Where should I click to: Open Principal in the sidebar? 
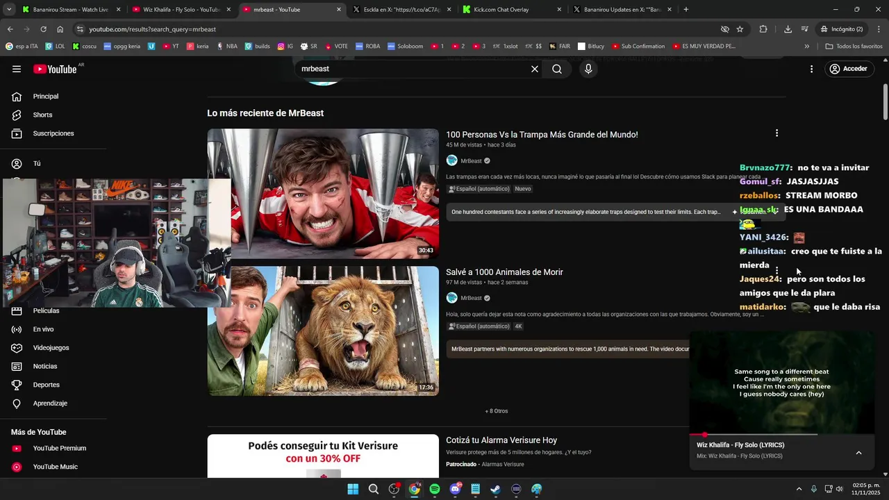[46, 97]
